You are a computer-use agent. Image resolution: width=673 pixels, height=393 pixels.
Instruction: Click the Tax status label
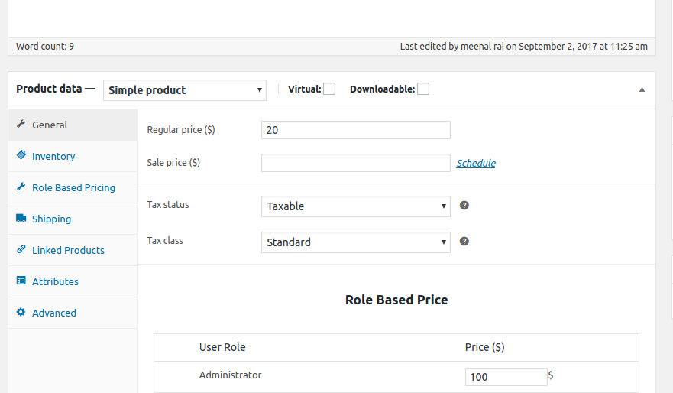(x=168, y=205)
